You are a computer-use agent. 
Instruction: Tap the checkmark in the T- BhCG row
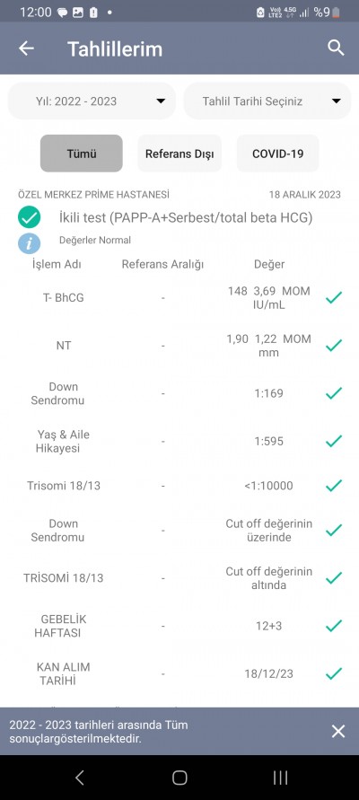pyautogui.click(x=334, y=297)
